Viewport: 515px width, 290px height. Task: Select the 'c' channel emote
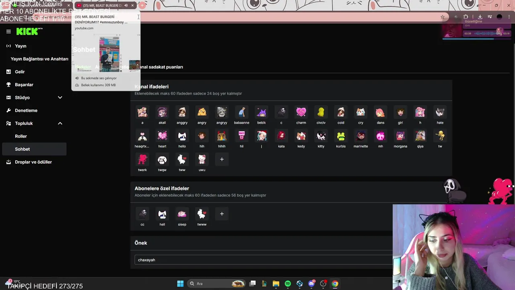click(x=281, y=112)
